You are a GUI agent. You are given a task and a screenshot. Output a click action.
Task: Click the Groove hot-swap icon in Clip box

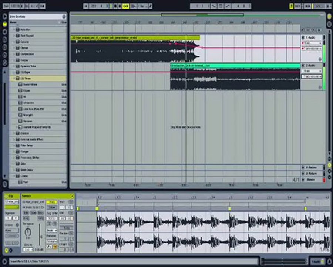coord(17,225)
